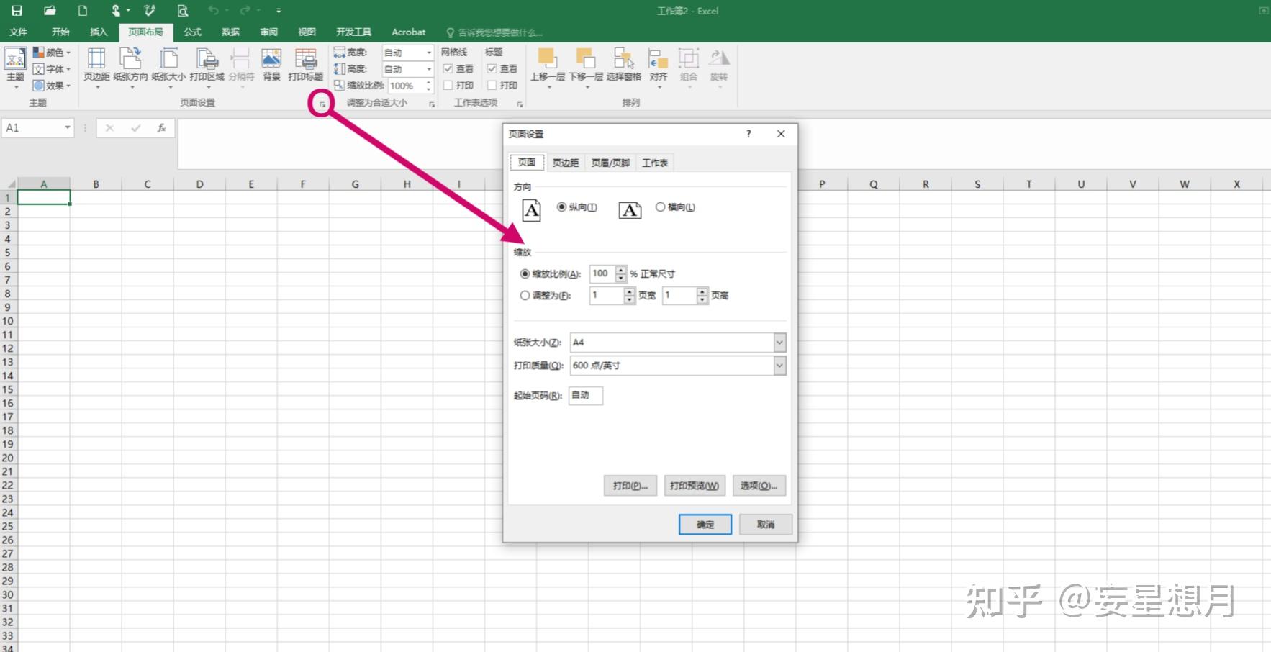
Task: Open the 工作表选项 group dialog launcher
Action: pyautogui.click(x=520, y=105)
